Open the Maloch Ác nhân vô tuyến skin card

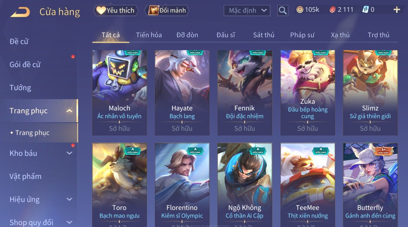click(120, 93)
